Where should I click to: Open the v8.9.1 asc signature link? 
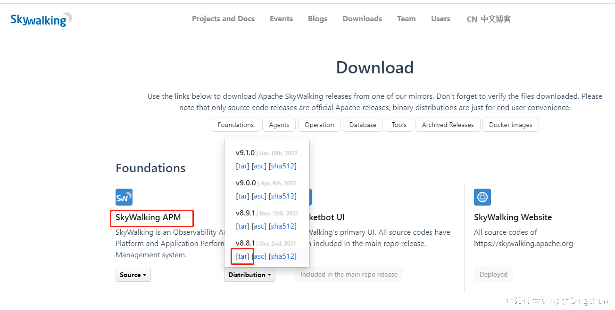pos(259,226)
